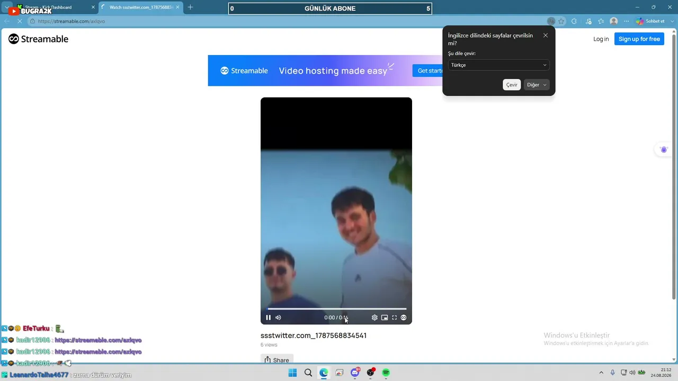678x381 pixels.
Task: Enable picture-in-picture mode in player
Action: (x=385, y=317)
